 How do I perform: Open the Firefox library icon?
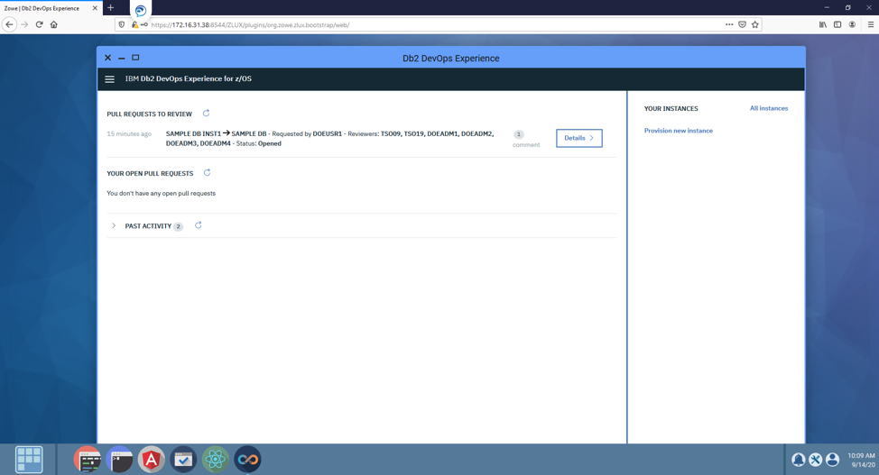click(822, 24)
